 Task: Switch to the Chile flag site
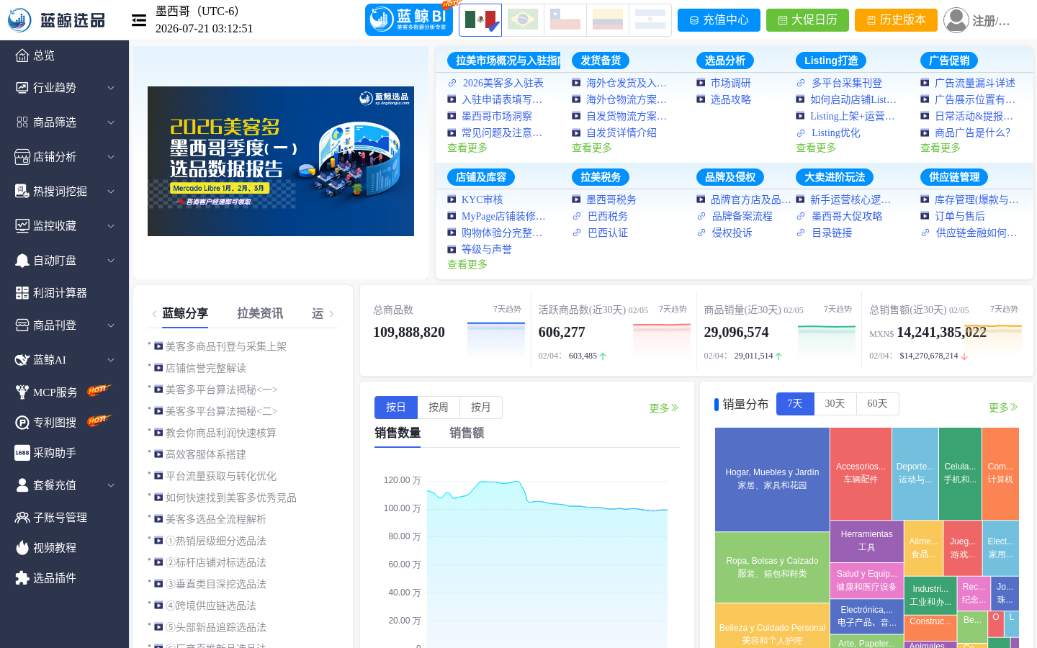pos(565,19)
